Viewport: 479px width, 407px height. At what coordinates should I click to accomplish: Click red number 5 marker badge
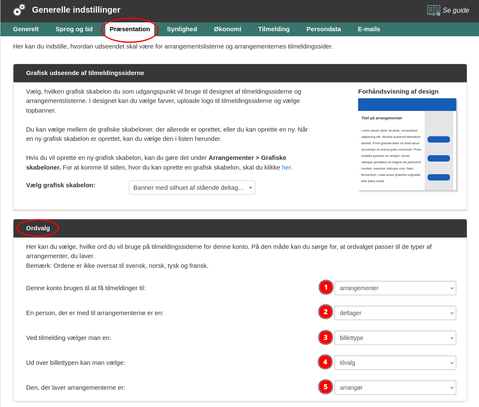click(325, 387)
